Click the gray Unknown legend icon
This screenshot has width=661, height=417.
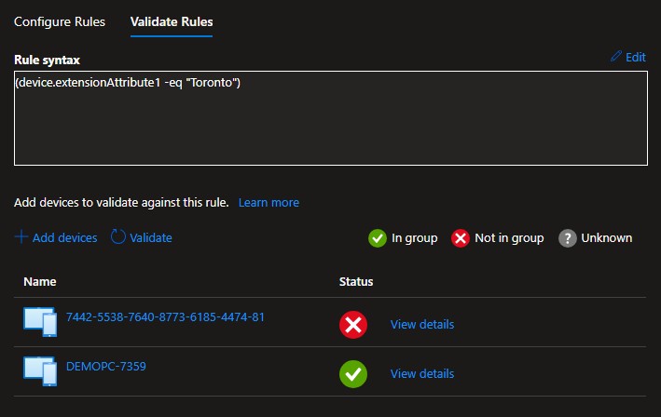tap(566, 238)
